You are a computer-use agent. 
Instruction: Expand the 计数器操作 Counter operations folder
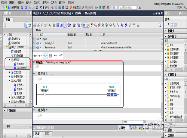click(x=165, y=57)
